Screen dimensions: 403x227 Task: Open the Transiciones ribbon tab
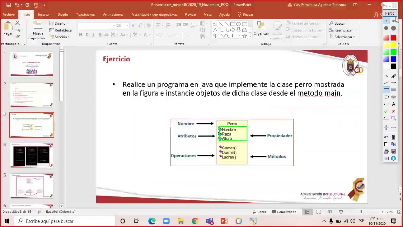[x=86, y=15]
